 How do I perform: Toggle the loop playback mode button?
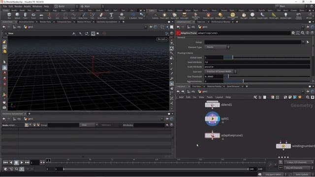point(16,169)
